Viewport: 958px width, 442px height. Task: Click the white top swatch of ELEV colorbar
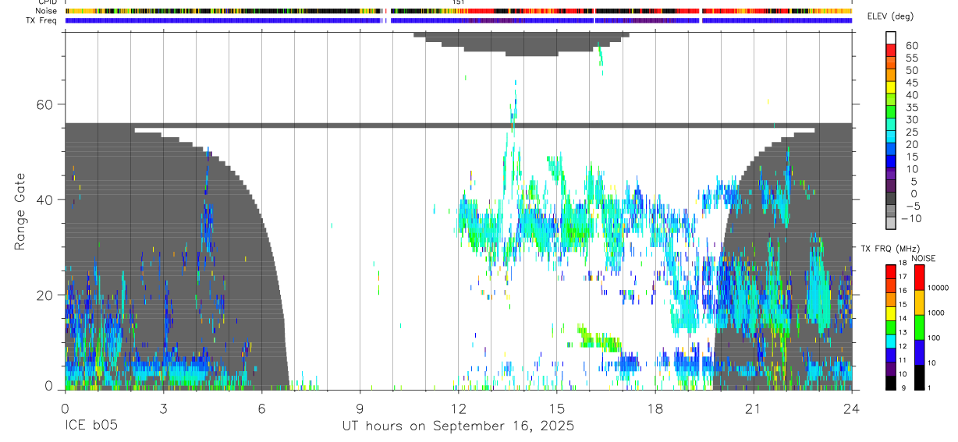(891, 37)
